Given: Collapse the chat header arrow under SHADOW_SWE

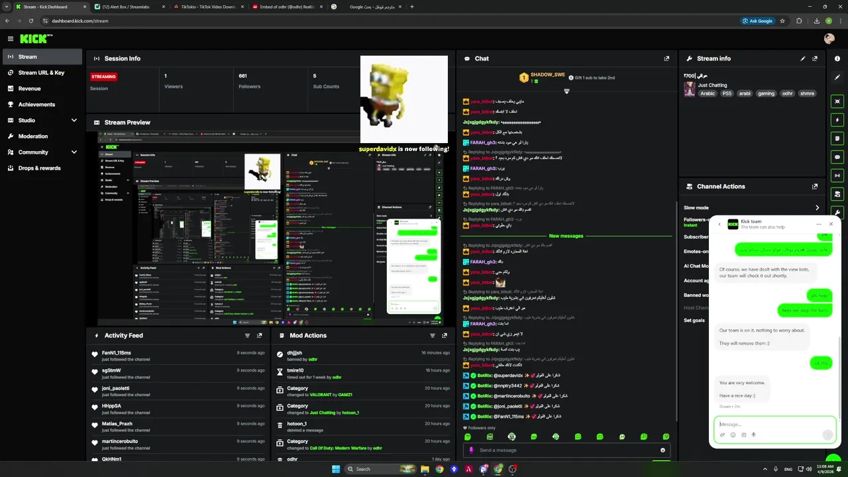Looking at the screenshot, I should [x=566, y=91].
